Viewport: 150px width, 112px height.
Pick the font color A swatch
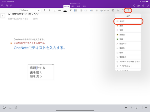coord(65,11)
